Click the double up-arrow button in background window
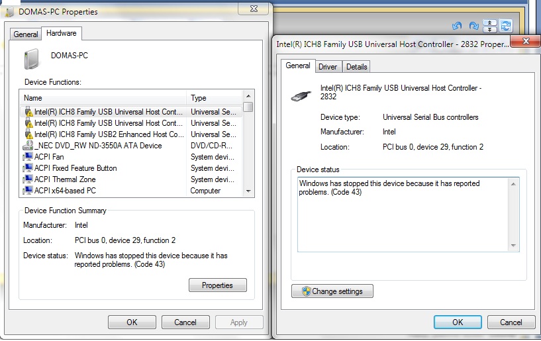Screen dimensions: 541x341 pos(490,23)
